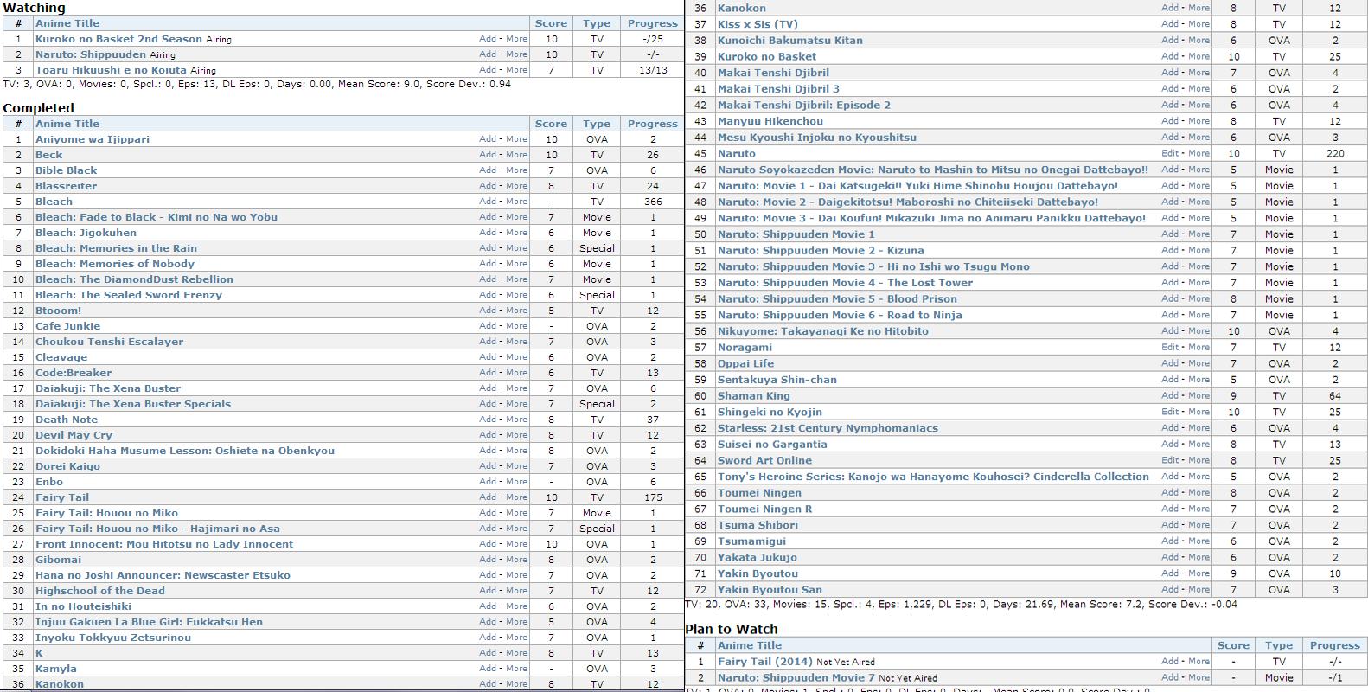The height and width of the screenshot is (692, 1368).
Task: Open the Sword Art Online title link
Action: pos(764,461)
